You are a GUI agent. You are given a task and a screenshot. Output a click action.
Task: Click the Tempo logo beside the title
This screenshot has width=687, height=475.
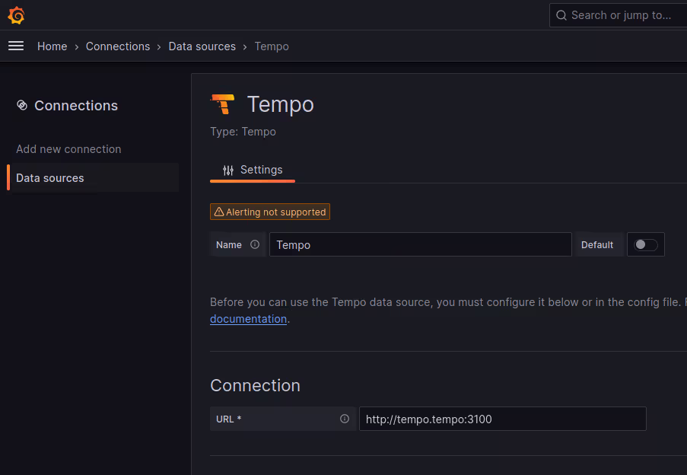coord(223,104)
